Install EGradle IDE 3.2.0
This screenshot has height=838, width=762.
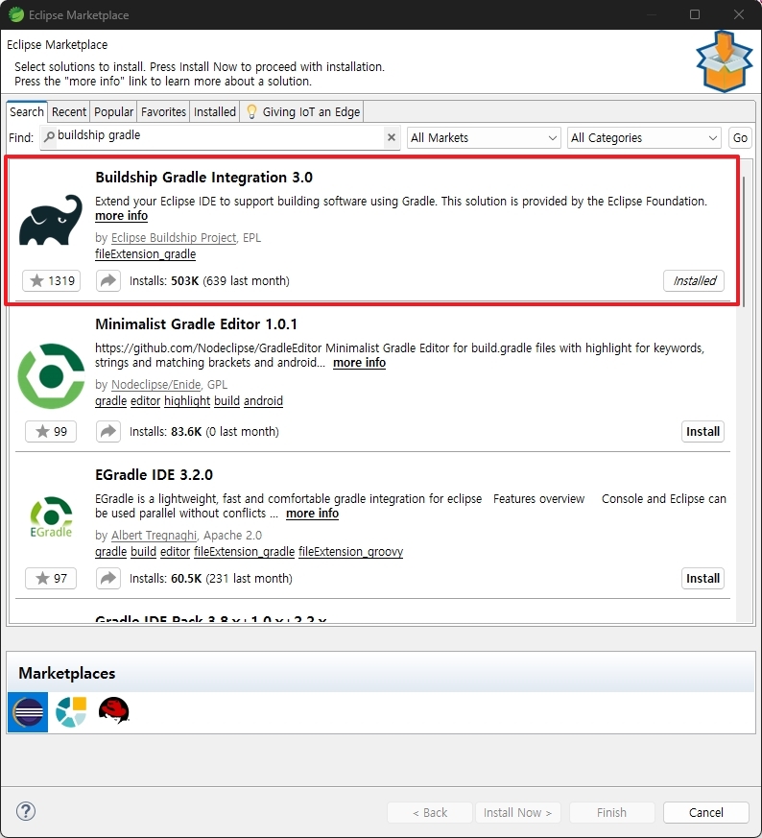tap(702, 578)
